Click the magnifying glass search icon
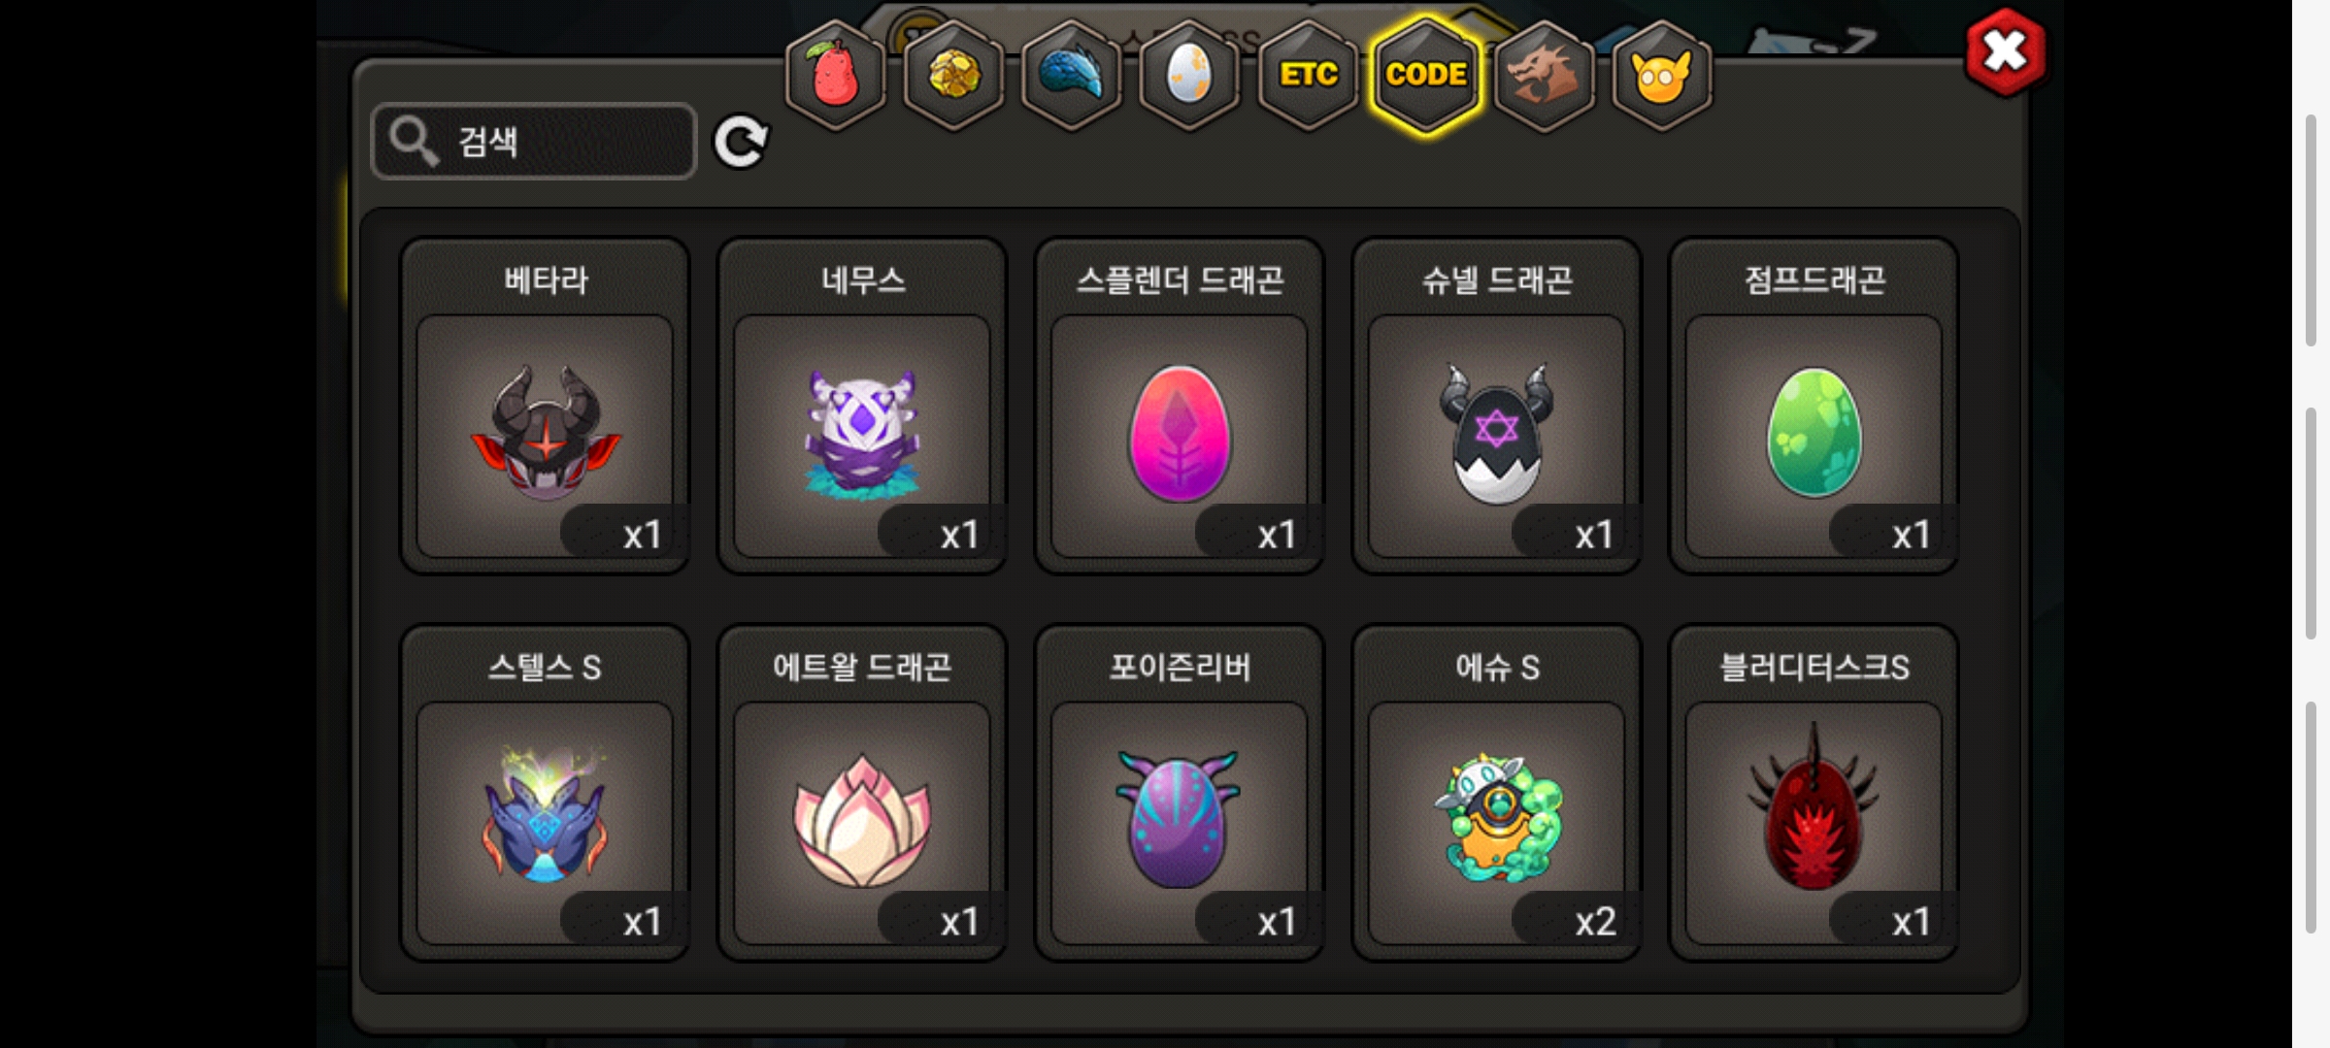2330x1048 pixels. (415, 142)
